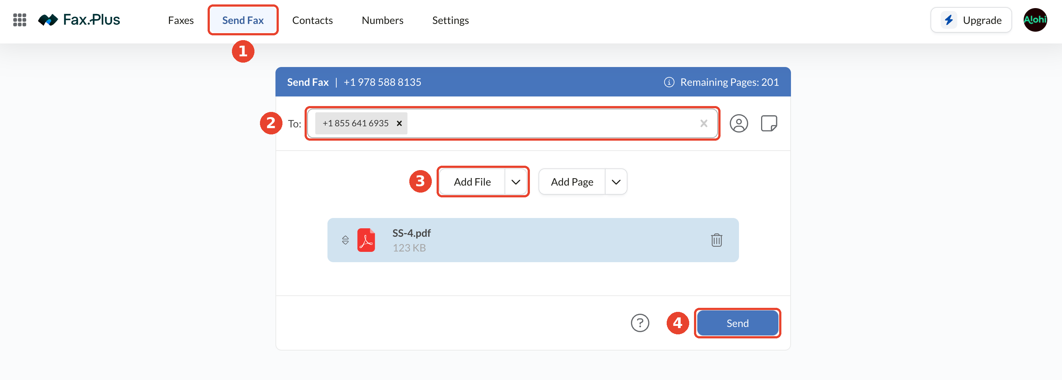Open contacts picker icon beside To field
The width and height of the screenshot is (1062, 380).
(x=738, y=123)
